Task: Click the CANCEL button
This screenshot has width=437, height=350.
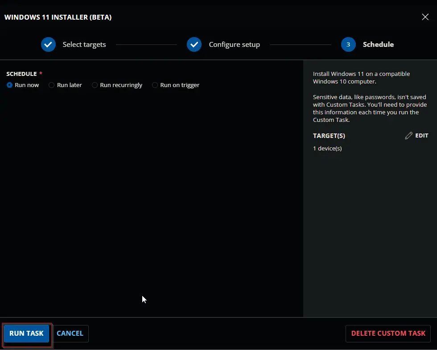Action: pyautogui.click(x=70, y=333)
